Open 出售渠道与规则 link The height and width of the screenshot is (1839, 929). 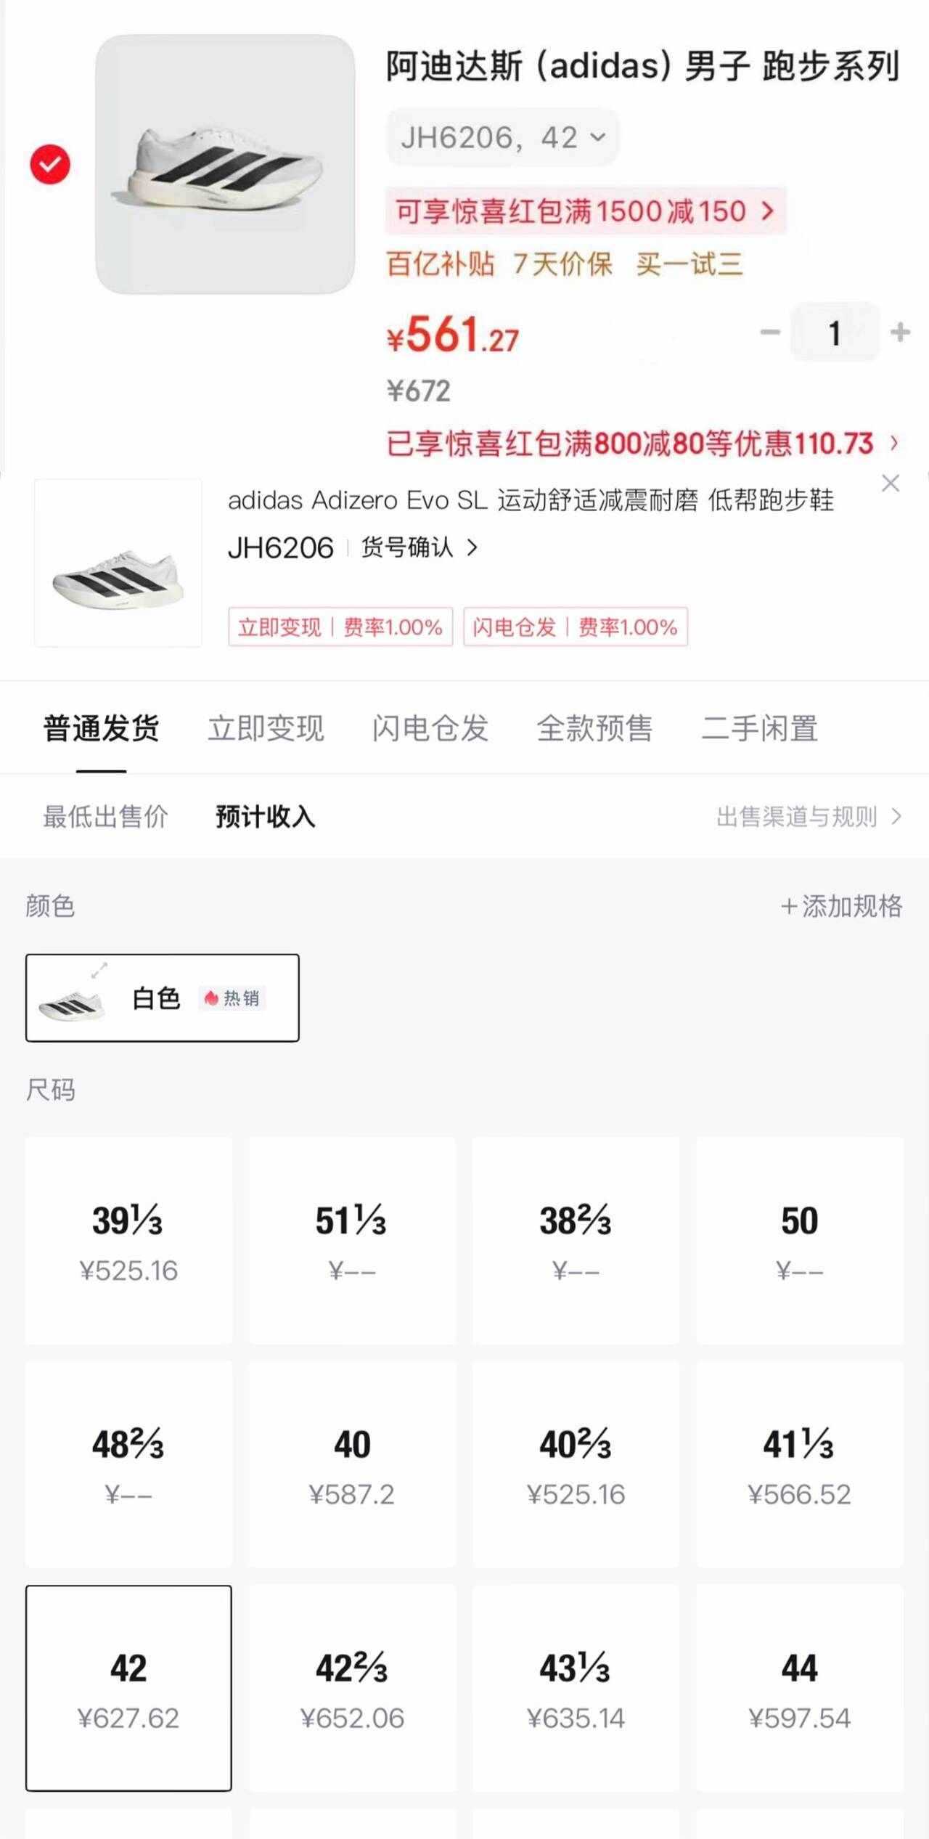pyautogui.click(x=809, y=817)
